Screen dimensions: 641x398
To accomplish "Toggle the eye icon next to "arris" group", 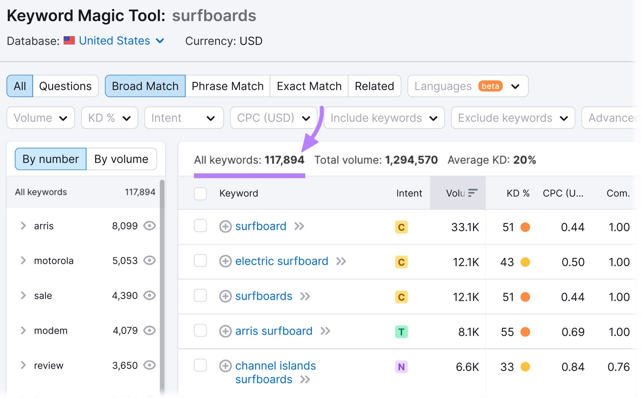I will click(149, 225).
